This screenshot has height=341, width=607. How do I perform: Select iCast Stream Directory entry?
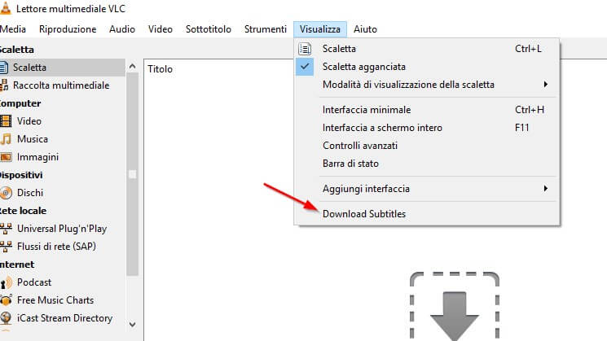(62, 318)
